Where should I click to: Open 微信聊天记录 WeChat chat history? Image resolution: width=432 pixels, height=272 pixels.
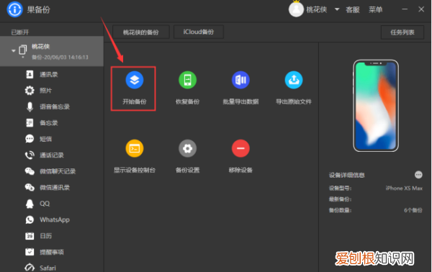(x=58, y=171)
